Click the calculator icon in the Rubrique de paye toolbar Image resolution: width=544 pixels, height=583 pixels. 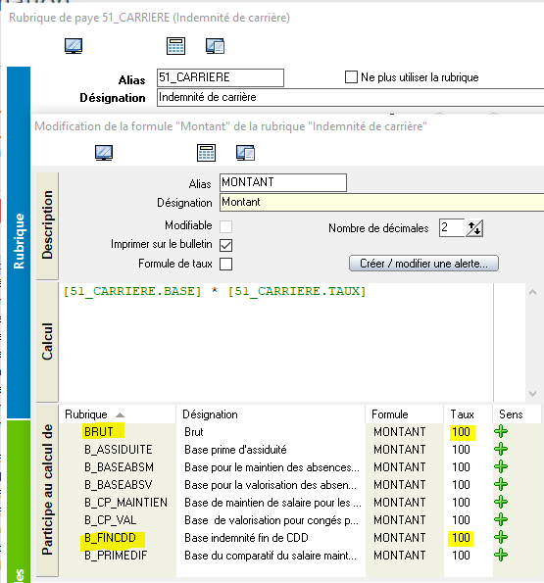(175, 46)
